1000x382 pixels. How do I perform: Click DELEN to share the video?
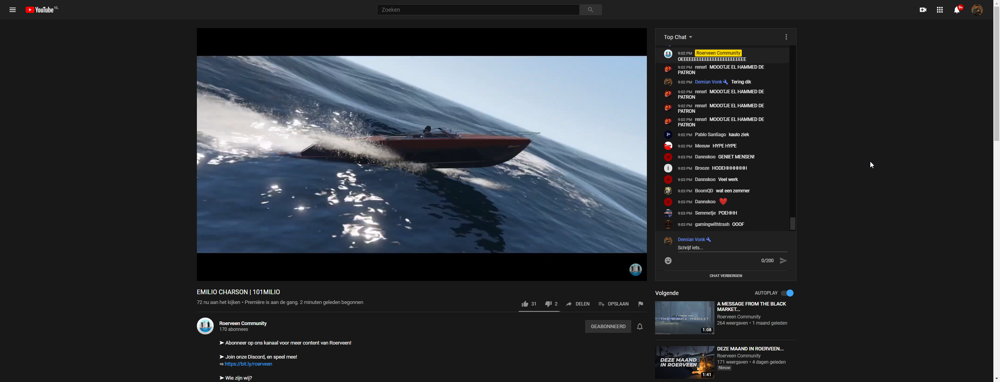pyautogui.click(x=578, y=304)
